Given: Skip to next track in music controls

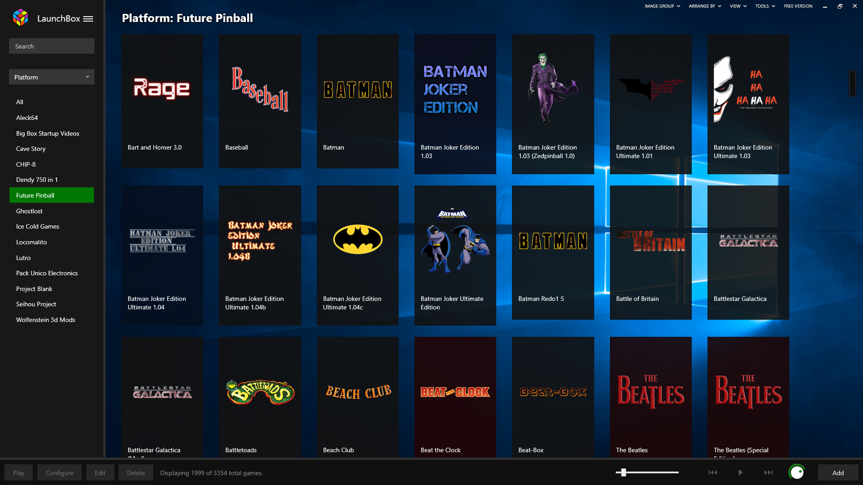Looking at the screenshot, I should click(x=769, y=472).
